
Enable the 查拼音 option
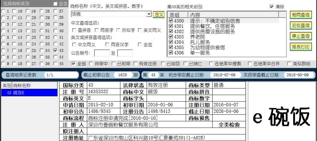[x=74, y=30]
